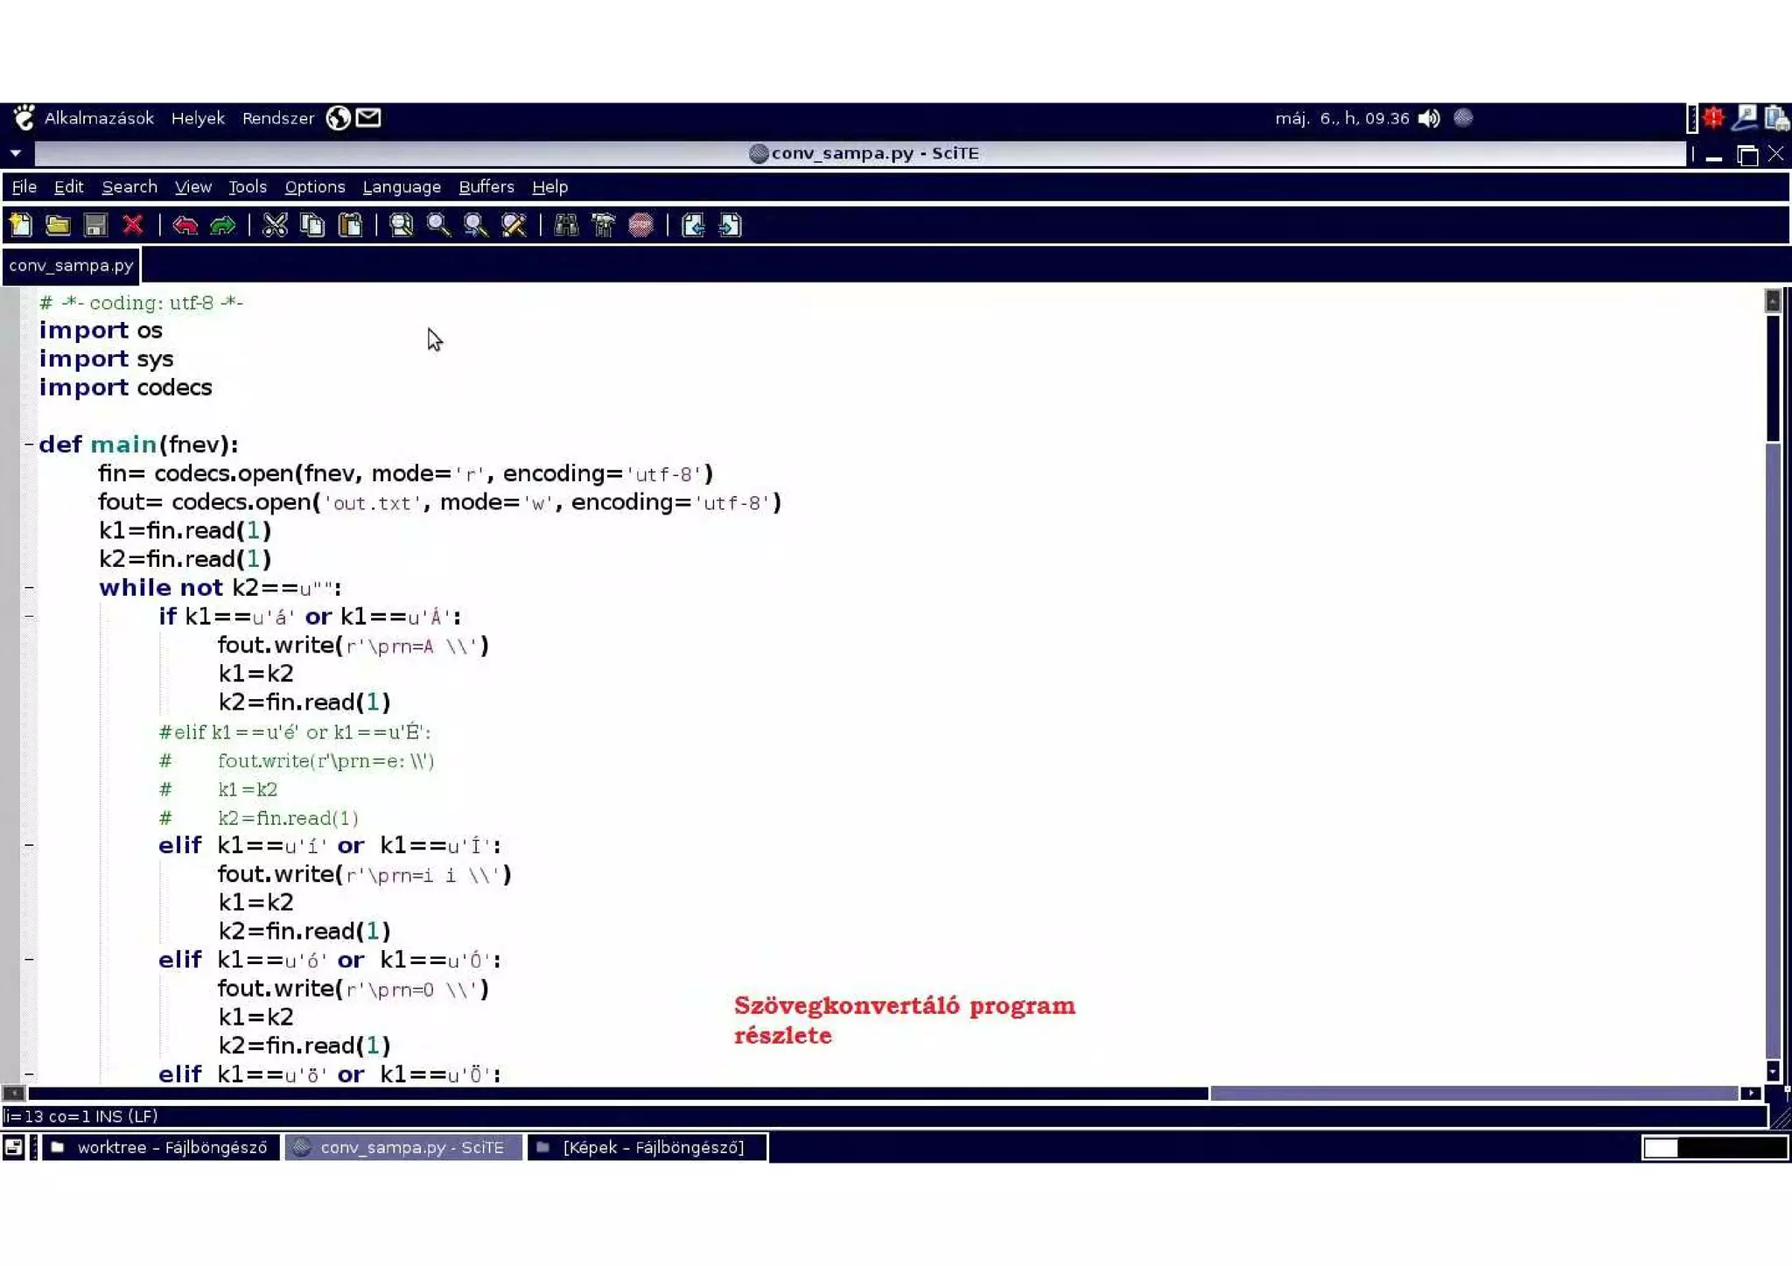Click the Undo red arrow icon
Screen dimensions: 1792x1266
(x=185, y=226)
